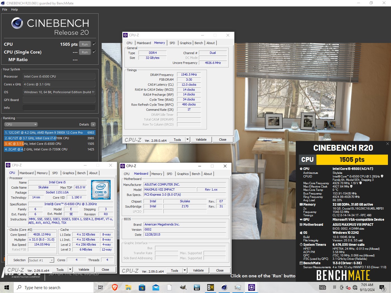391x293 pixels.
Task: Click the verified shield beside CPUID value
Action: (382, 176)
